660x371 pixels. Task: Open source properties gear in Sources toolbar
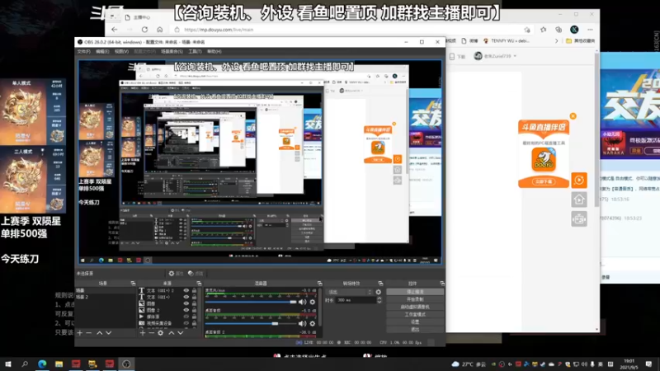pyautogui.click(x=160, y=333)
